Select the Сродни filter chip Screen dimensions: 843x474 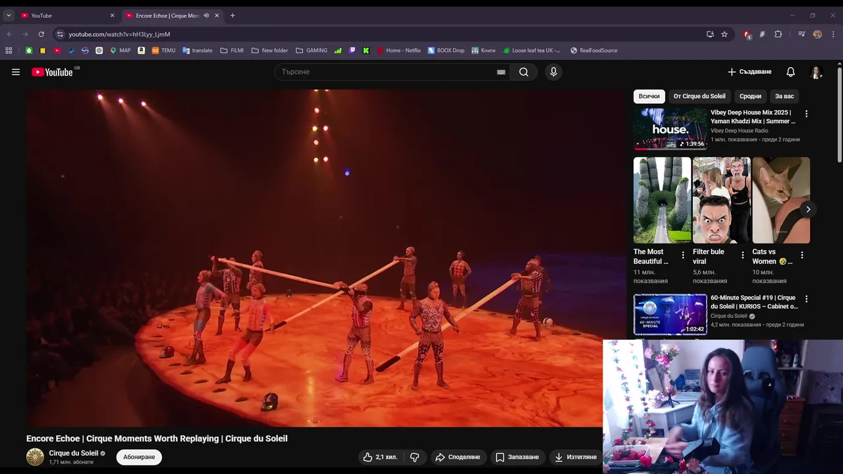coord(750,96)
